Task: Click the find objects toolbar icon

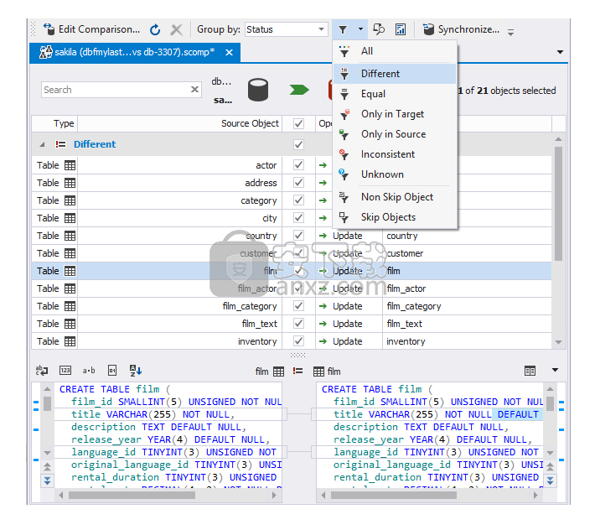Action: click(x=379, y=29)
